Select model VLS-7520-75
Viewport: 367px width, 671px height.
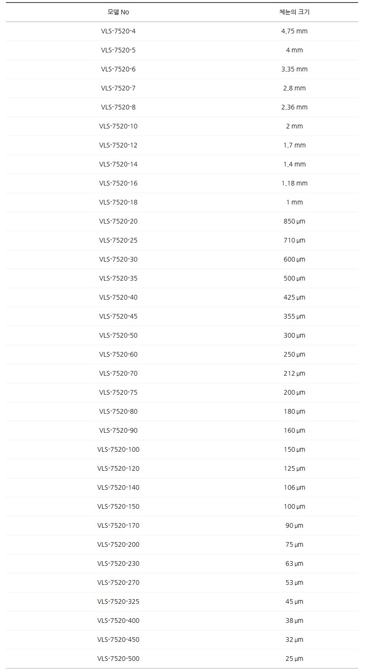(x=118, y=393)
